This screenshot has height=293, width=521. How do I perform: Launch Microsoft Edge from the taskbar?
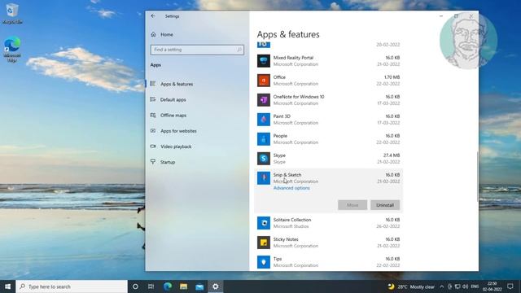168,286
